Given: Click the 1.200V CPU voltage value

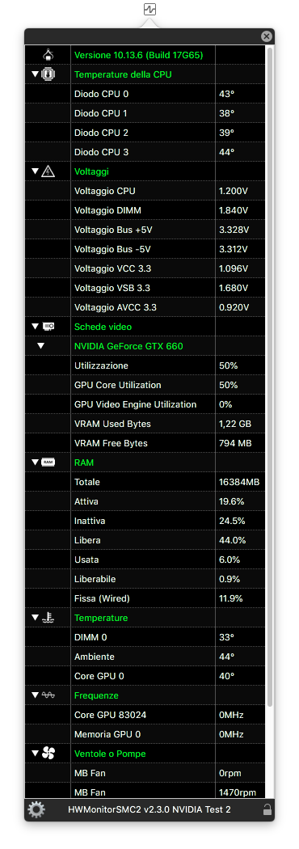Looking at the screenshot, I should click(x=233, y=191).
